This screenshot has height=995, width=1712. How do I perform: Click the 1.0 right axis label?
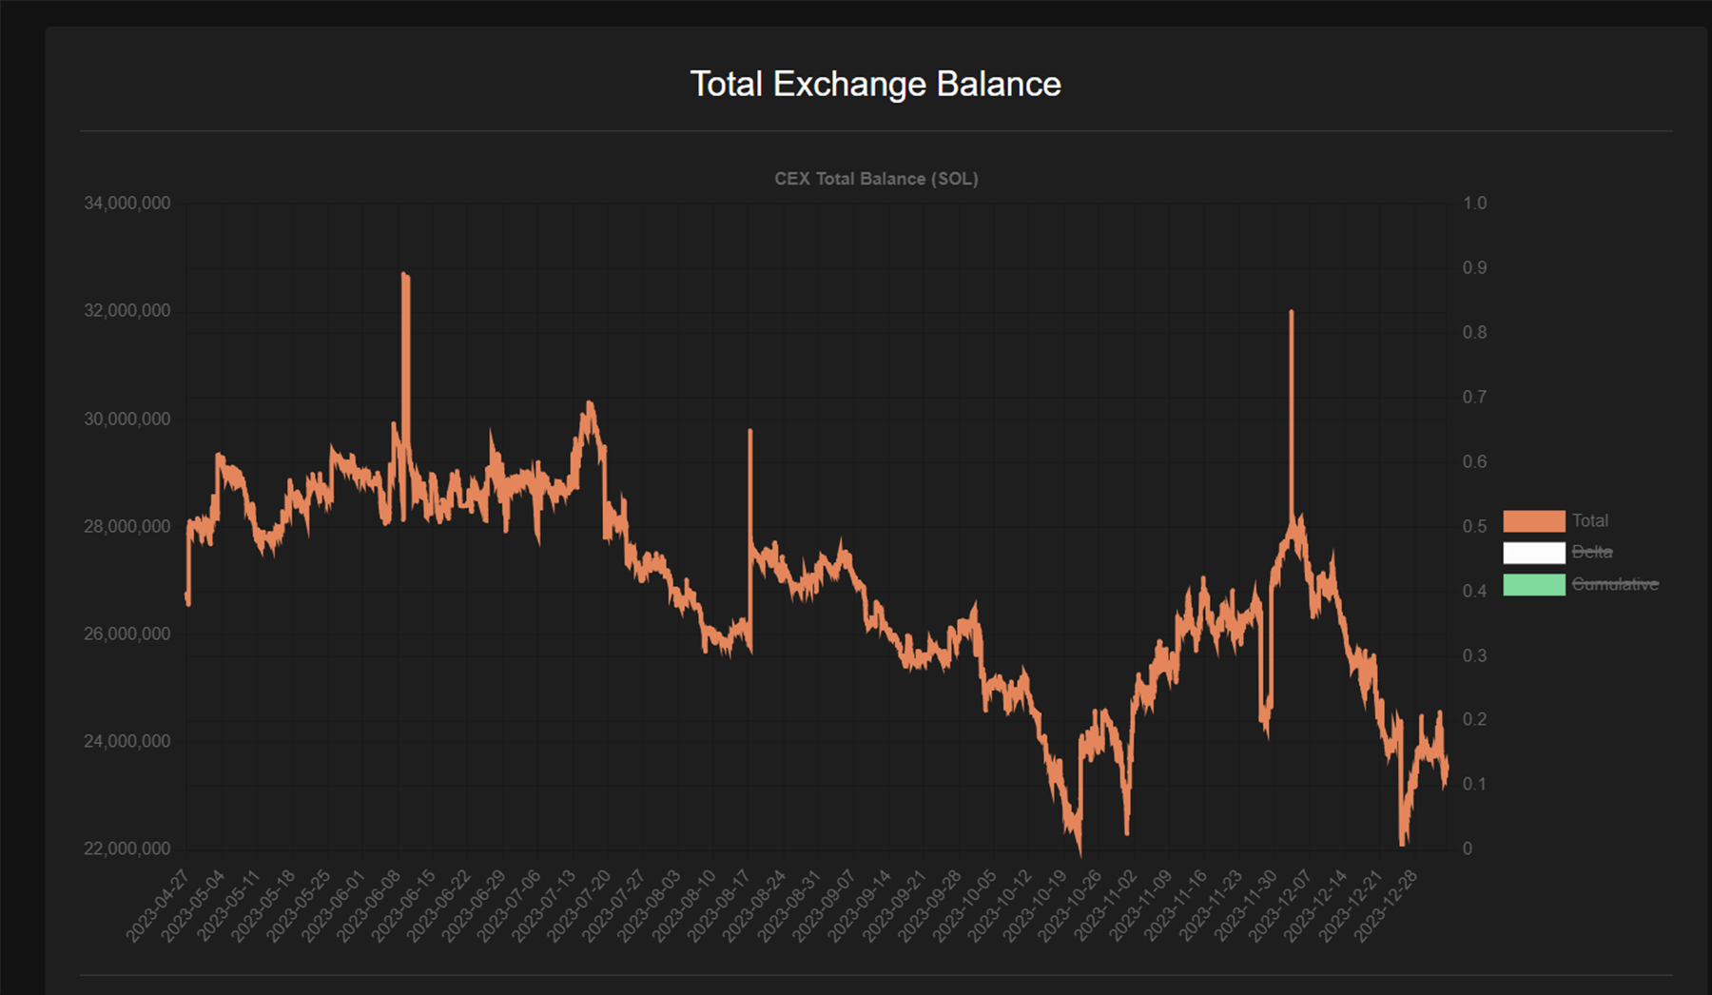click(x=1474, y=204)
